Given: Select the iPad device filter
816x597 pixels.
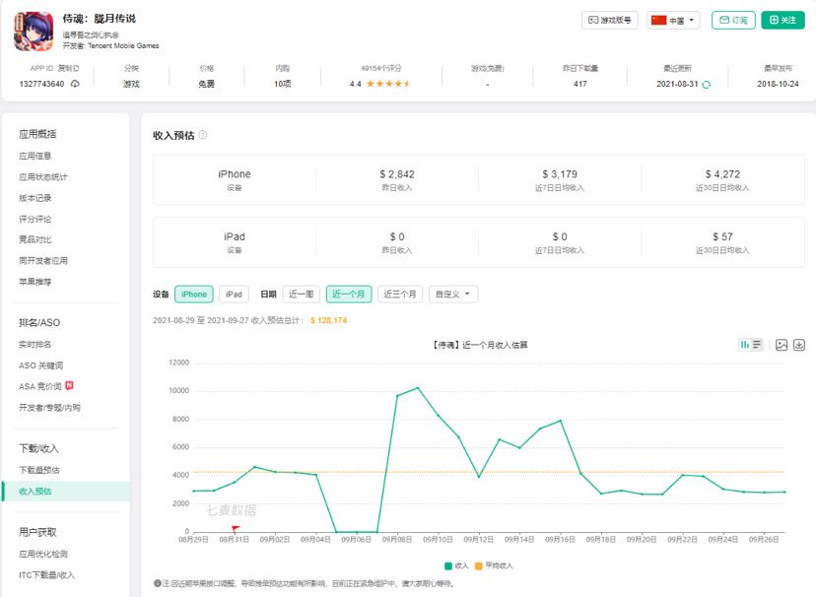Looking at the screenshot, I should tap(234, 295).
